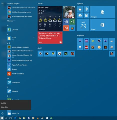Open the Photos tile with child picture
The image size is (117, 120).
(x=69, y=12)
